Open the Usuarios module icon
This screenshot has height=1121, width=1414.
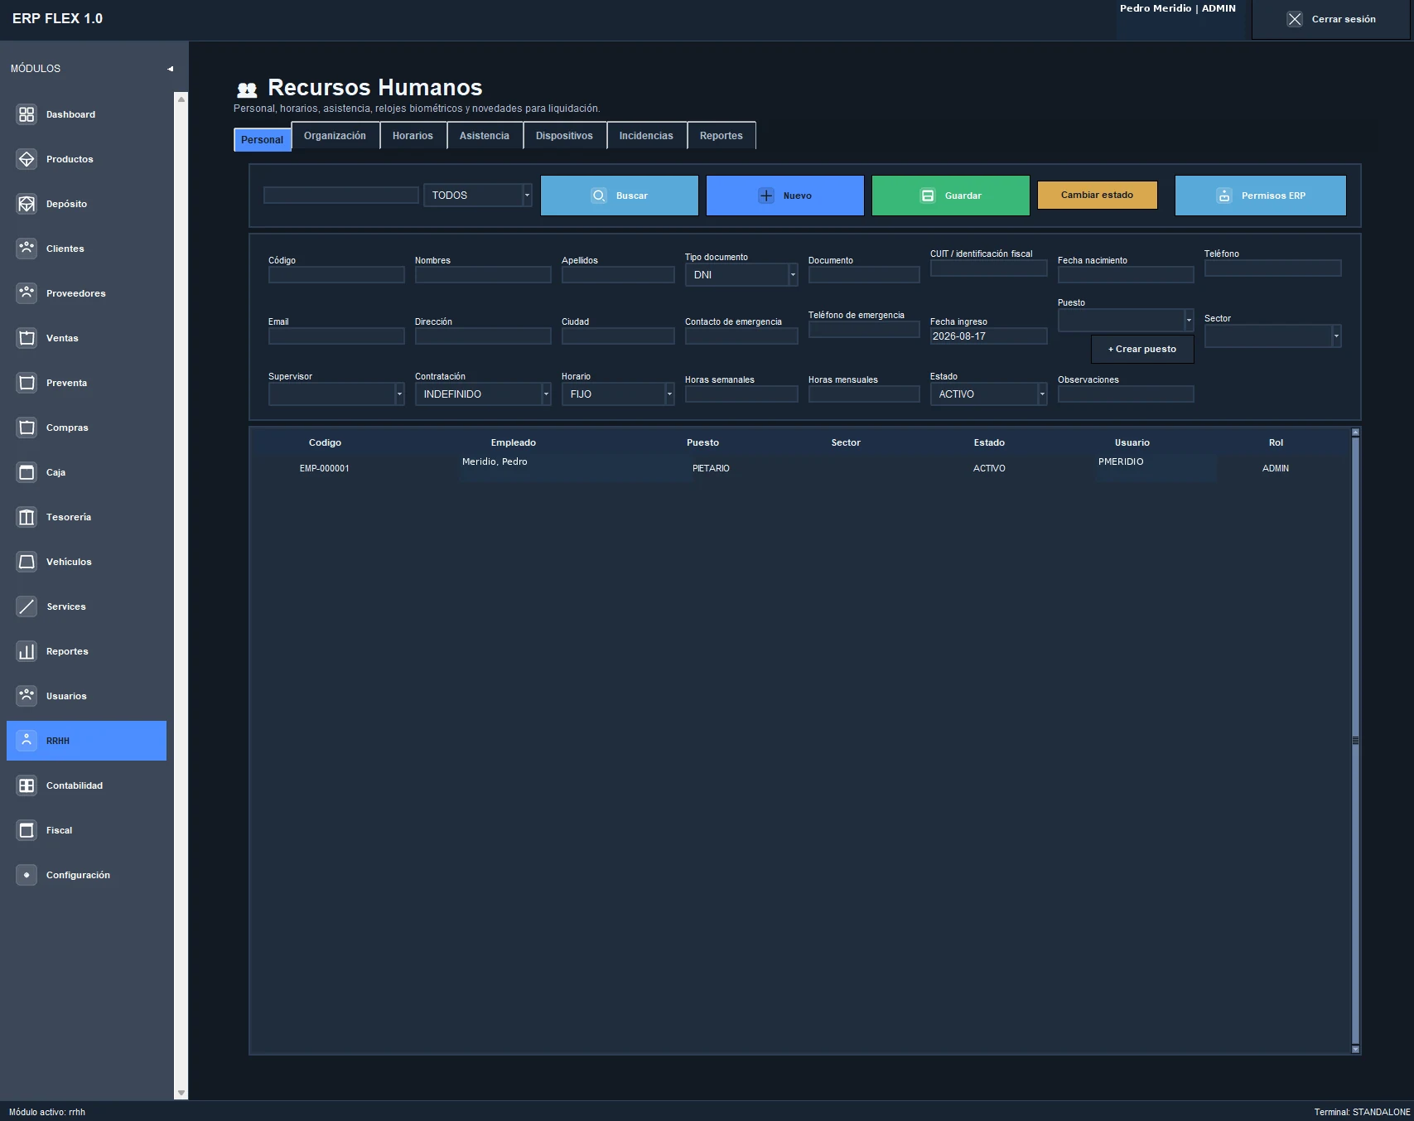(27, 696)
